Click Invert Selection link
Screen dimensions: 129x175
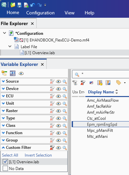pyautogui.click(x=38, y=155)
